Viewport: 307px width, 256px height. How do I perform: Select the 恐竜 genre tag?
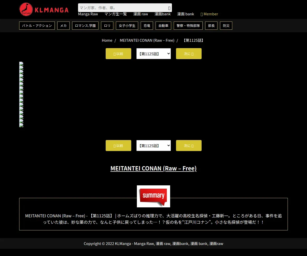coord(147,26)
